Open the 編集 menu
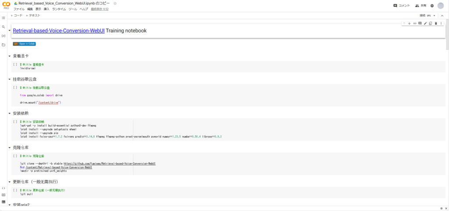 30,9
